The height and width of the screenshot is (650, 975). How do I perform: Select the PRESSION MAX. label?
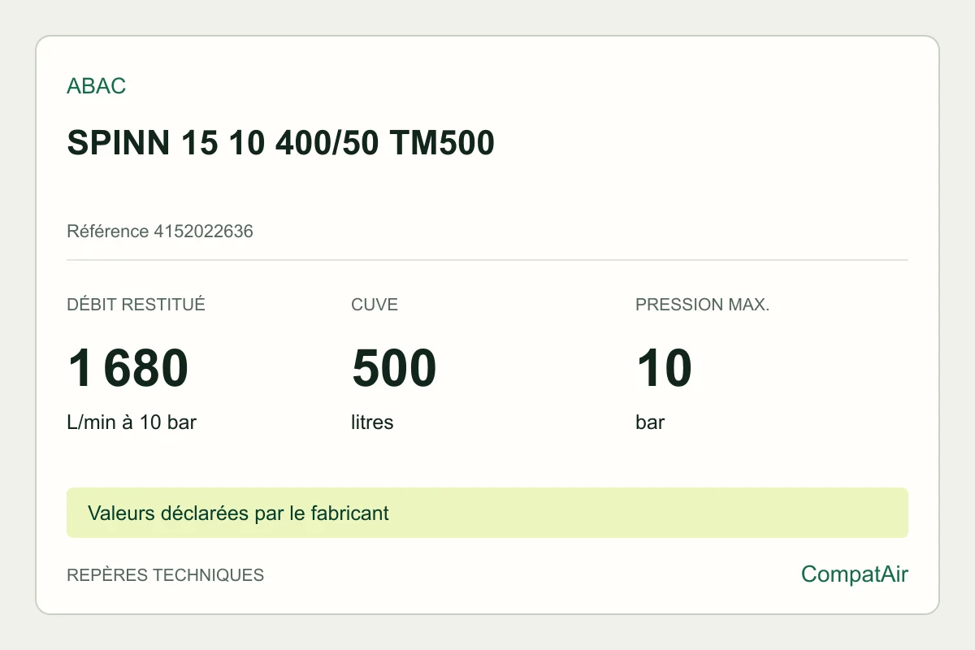(702, 305)
